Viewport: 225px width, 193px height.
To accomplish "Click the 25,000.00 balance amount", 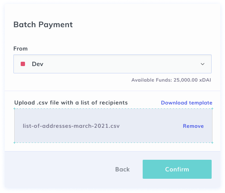I will [185, 80].
